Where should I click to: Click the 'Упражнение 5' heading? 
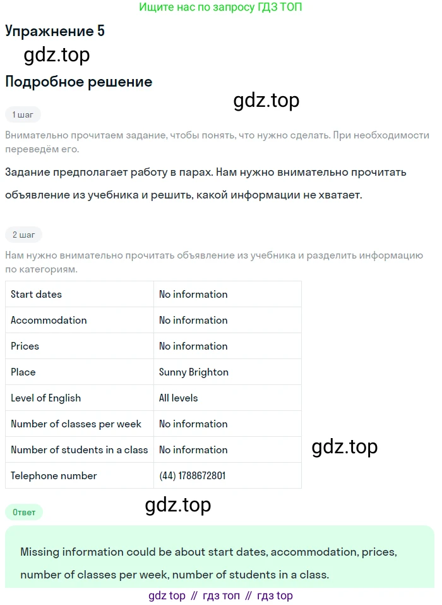(54, 31)
